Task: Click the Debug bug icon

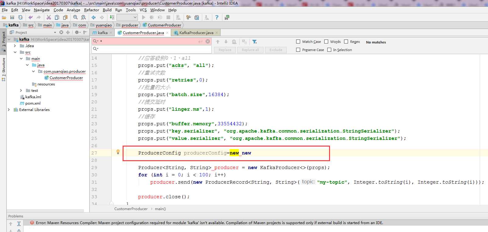Action: click(152, 18)
